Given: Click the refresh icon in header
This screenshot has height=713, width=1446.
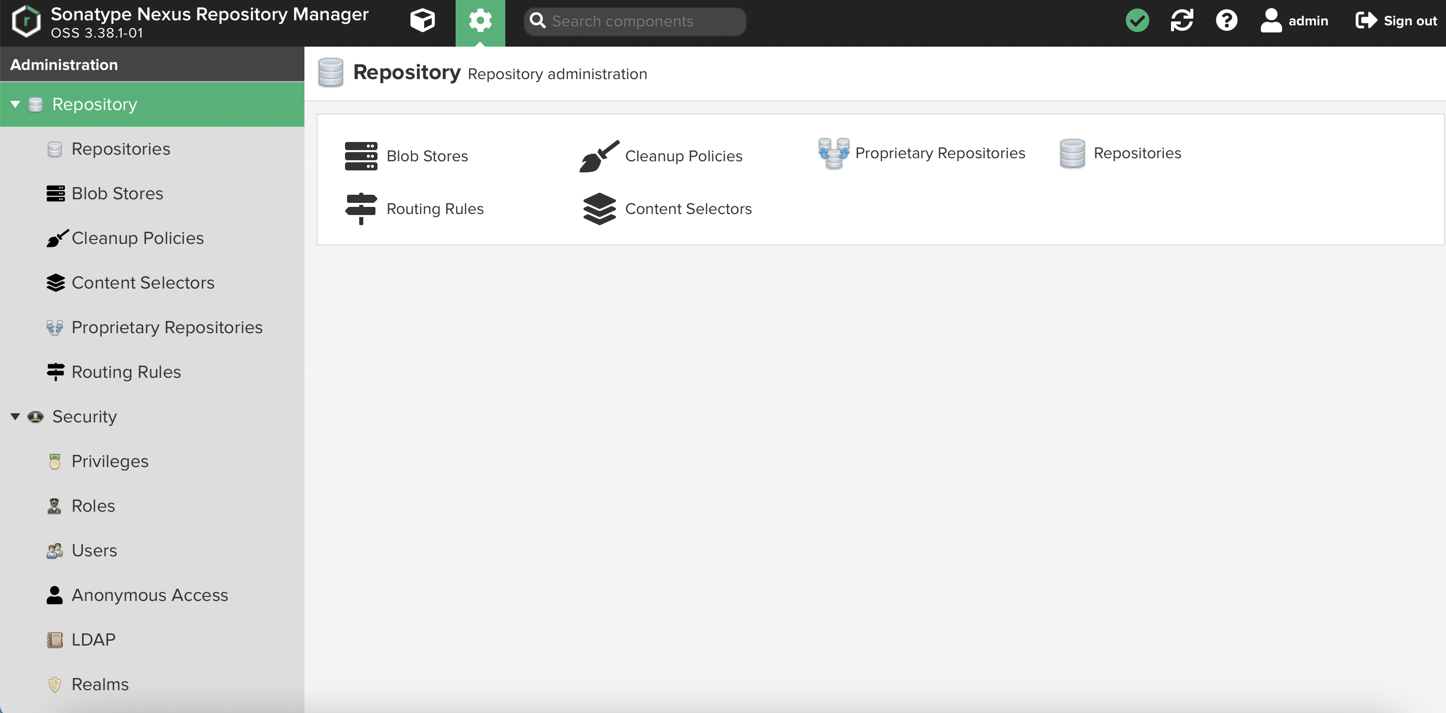Looking at the screenshot, I should pyautogui.click(x=1182, y=21).
